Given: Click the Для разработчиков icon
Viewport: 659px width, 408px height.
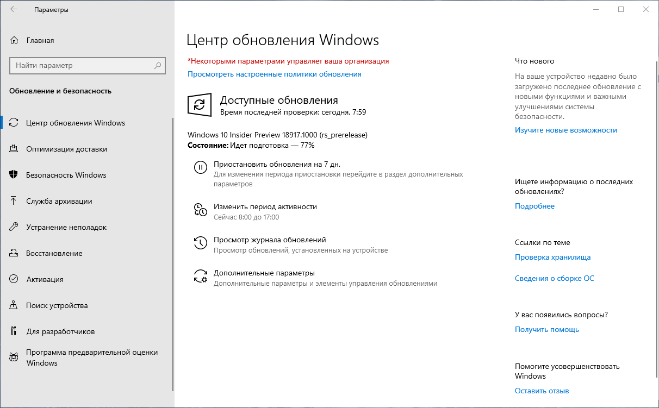Looking at the screenshot, I should [13, 331].
